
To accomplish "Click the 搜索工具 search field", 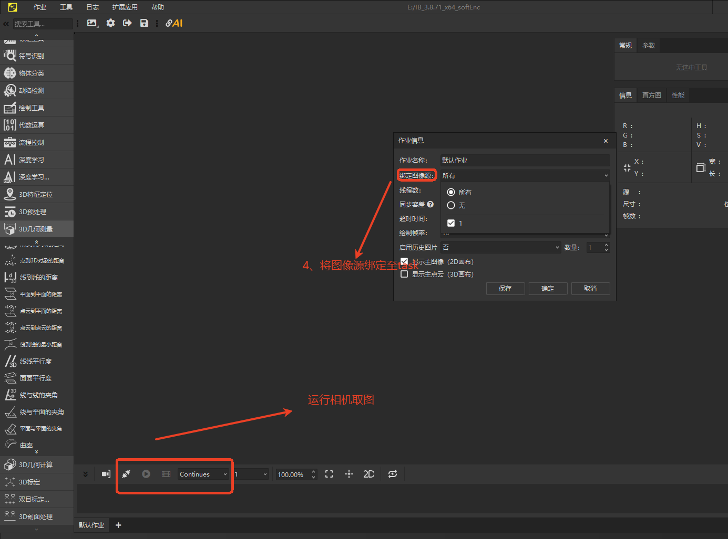I will pos(42,24).
